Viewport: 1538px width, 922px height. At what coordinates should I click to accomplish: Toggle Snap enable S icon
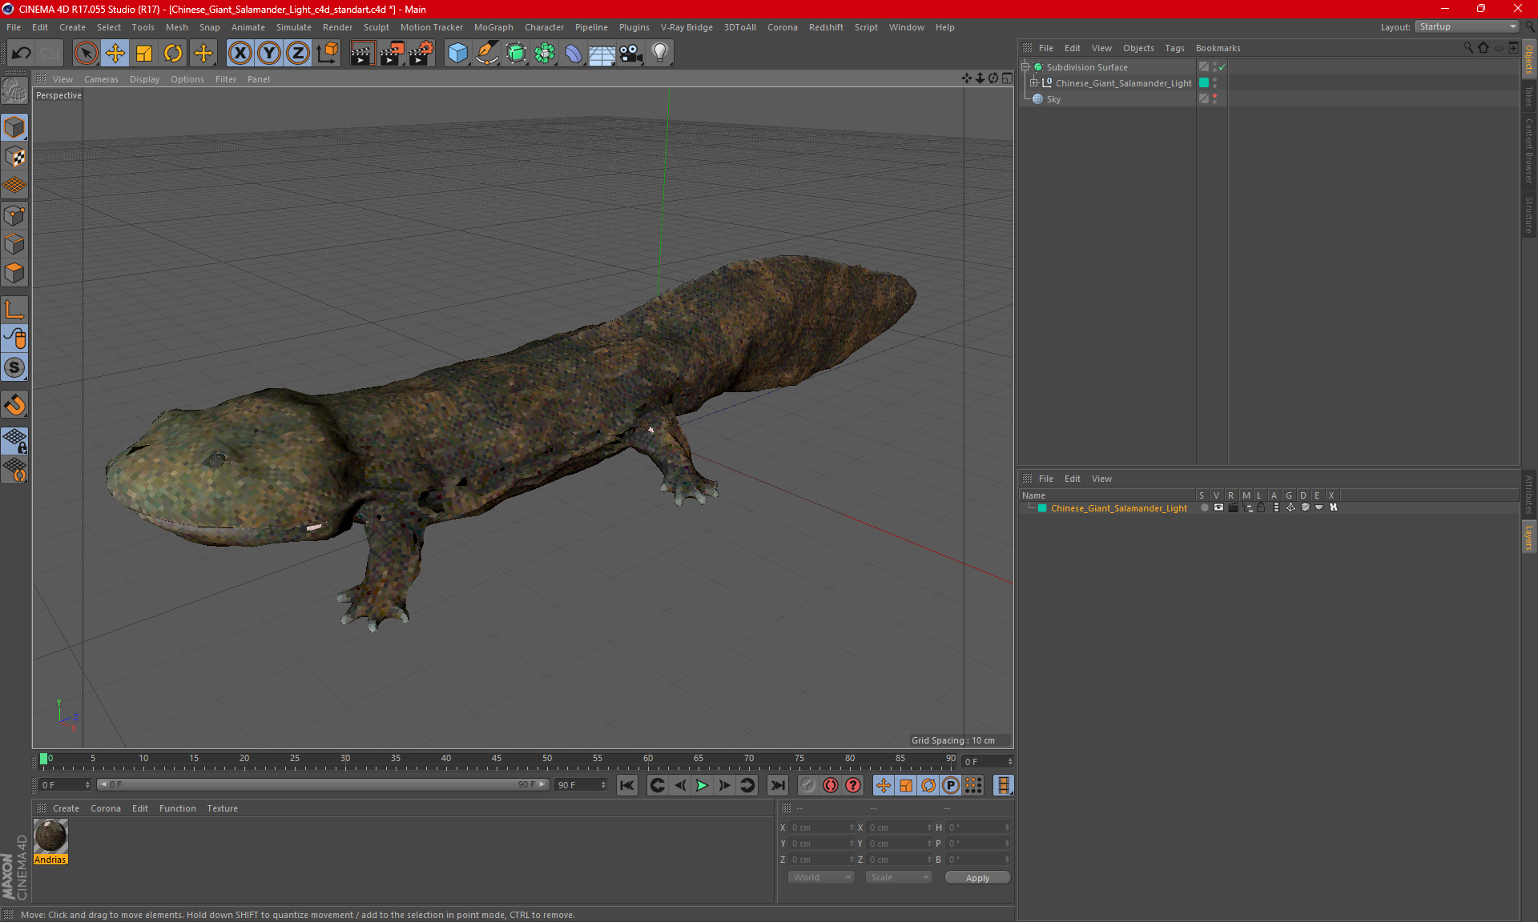pyautogui.click(x=14, y=367)
